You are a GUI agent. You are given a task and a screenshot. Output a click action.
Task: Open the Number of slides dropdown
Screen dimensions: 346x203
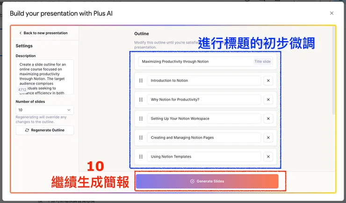[45, 110]
